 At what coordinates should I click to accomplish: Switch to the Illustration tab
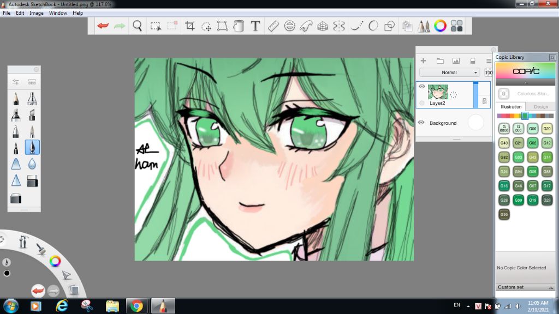[x=511, y=106]
